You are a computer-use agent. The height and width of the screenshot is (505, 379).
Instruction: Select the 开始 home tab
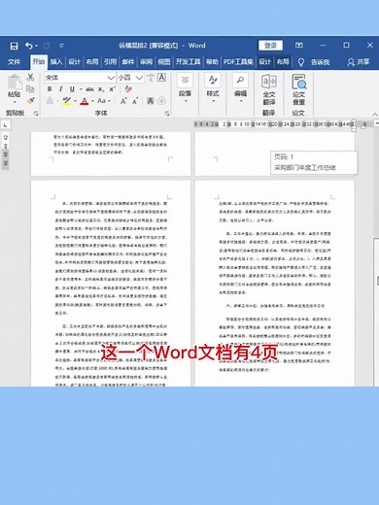[x=39, y=62]
